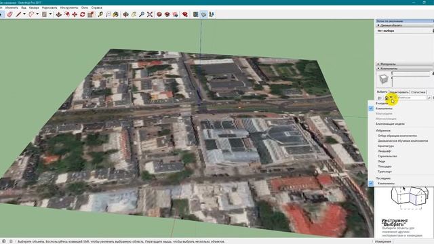Toggle terrain with the highlighted toolbar icon
The image size is (434, 244).
(203, 14)
